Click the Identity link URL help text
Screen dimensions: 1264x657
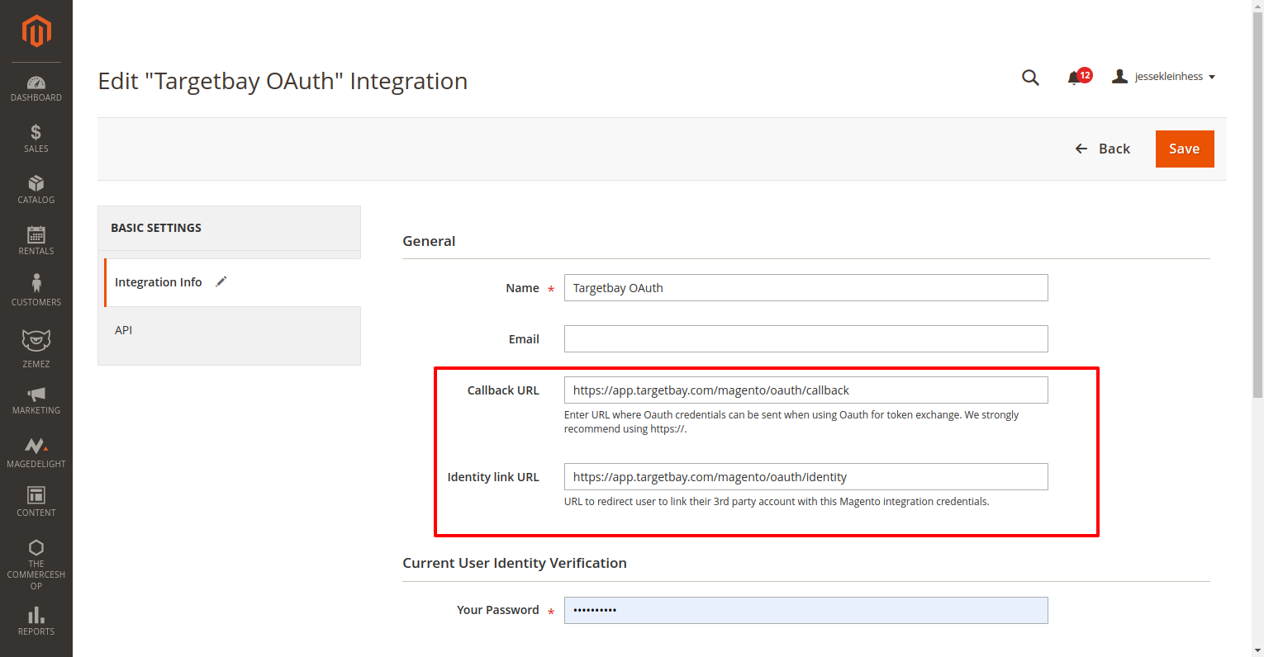(x=777, y=502)
